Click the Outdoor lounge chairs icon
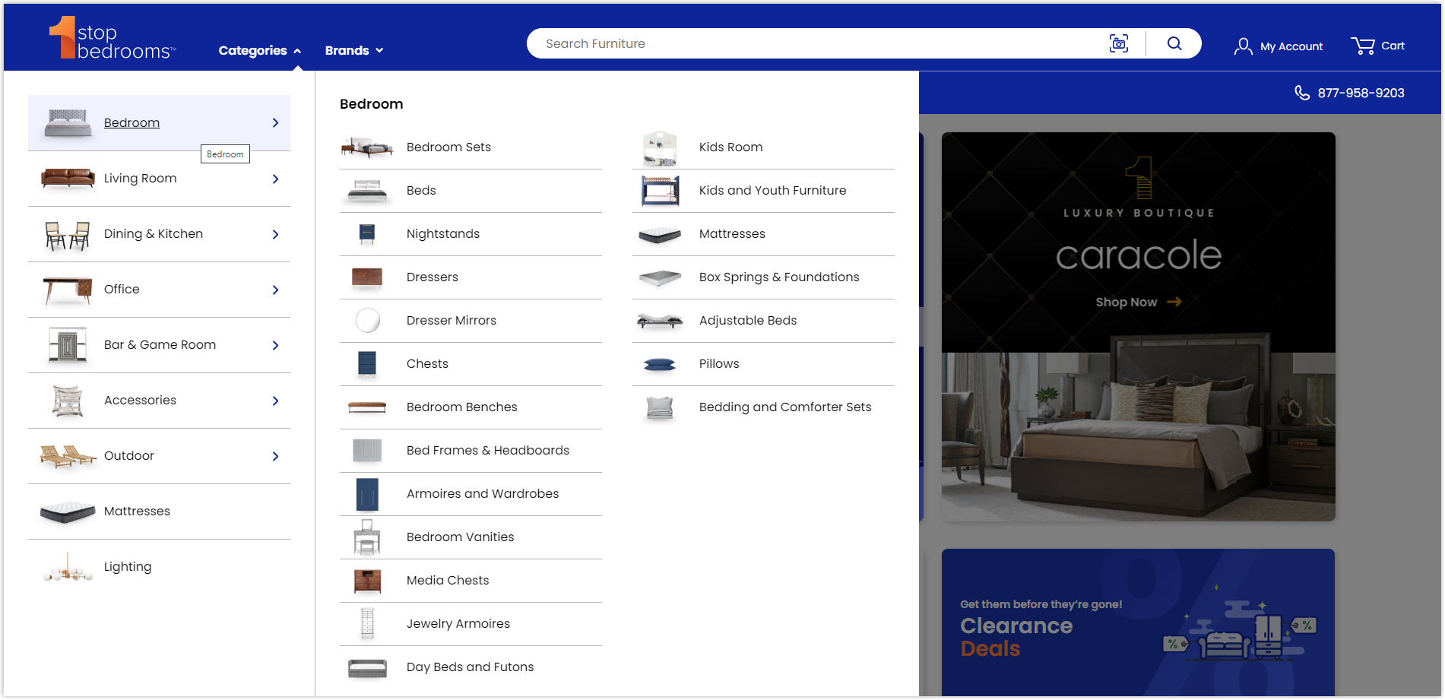Screen dimensions: 1445x700 click(68, 456)
